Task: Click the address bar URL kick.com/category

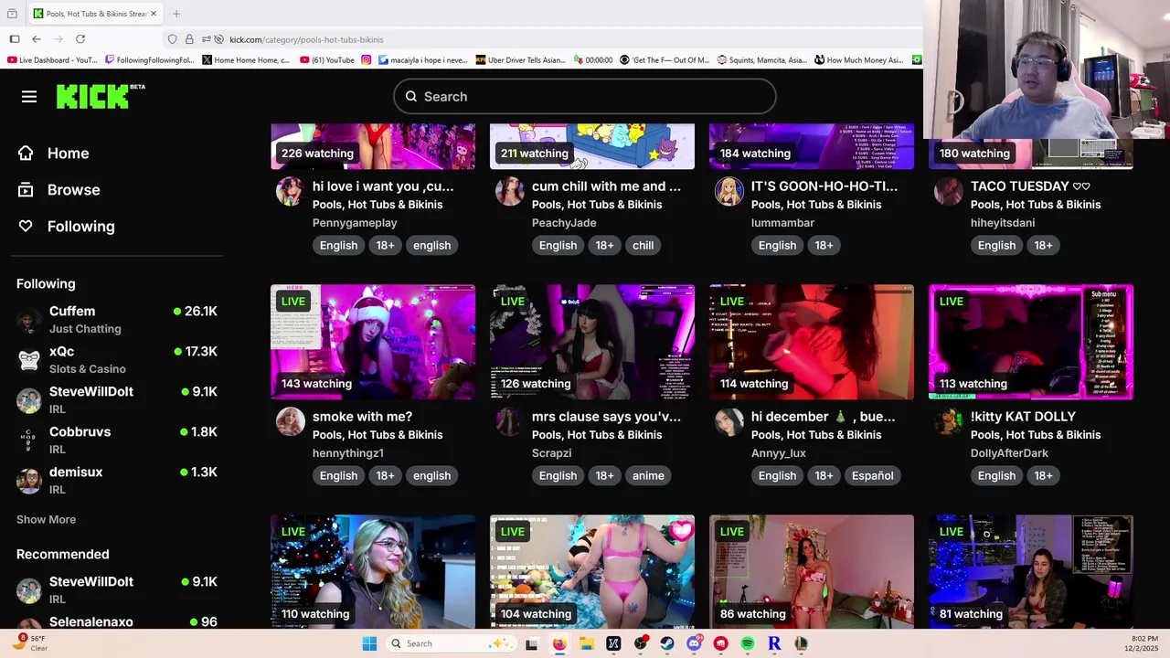Action: click(306, 39)
